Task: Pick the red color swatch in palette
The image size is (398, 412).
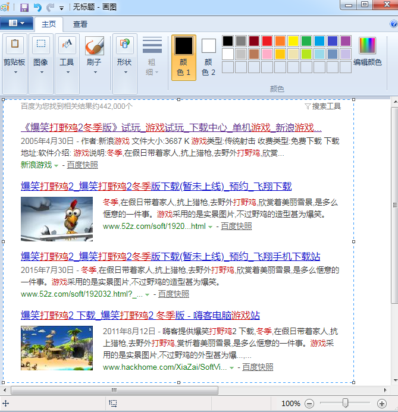Action: click(x=267, y=41)
